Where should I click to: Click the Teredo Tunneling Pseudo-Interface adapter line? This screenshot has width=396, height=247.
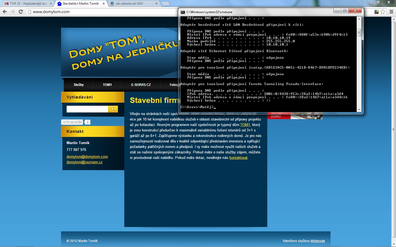[252, 84]
